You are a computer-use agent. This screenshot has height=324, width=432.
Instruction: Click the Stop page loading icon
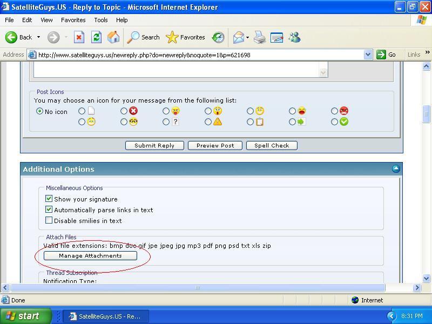79,37
